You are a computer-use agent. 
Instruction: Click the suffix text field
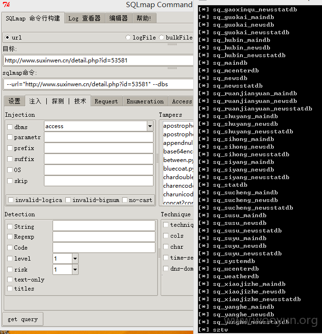click(99, 159)
